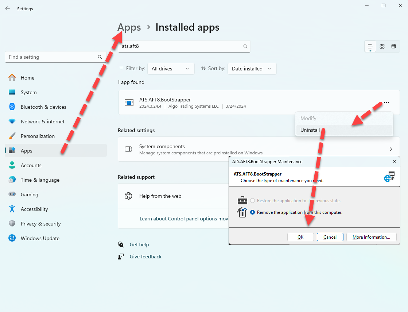This screenshot has width=408, height=312.
Task: Click the Time & language clock icon
Action: click(12, 180)
